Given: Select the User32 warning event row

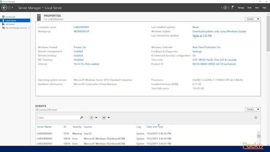Looking at the screenshot, I should pyautogui.click(x=104, y=133).
